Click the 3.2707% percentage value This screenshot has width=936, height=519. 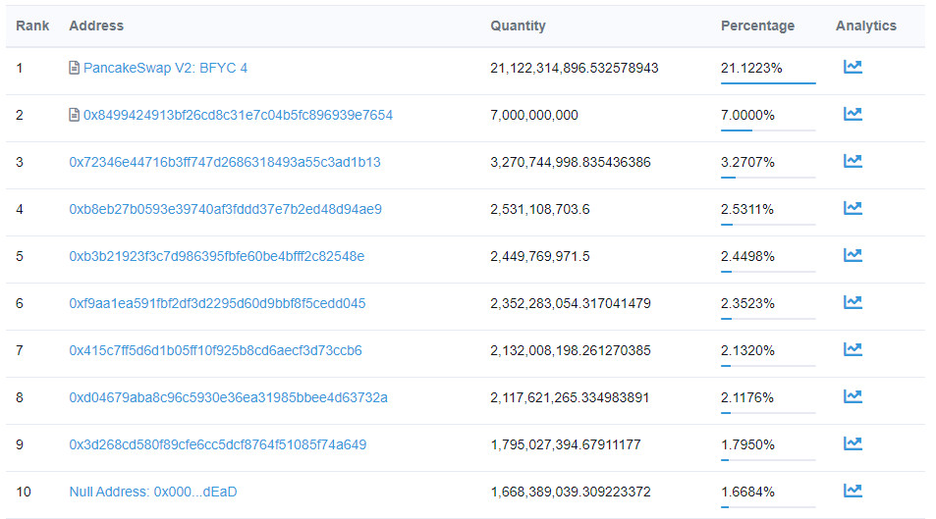[x=748, y=162]
